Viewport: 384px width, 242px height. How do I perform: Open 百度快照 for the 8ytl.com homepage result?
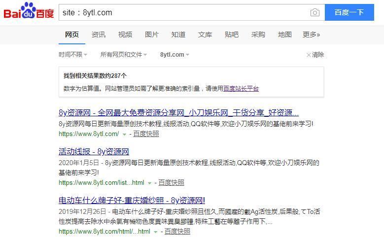click(146, 134)
